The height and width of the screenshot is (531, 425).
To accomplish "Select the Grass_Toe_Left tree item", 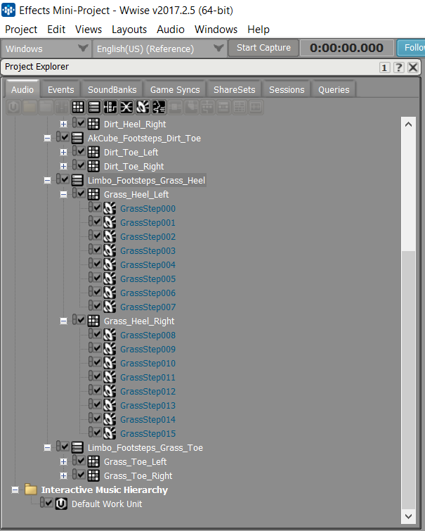I will tap(135, 461).
